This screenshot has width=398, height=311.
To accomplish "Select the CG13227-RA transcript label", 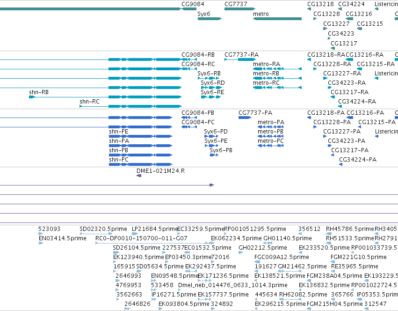I will (342, 74).
